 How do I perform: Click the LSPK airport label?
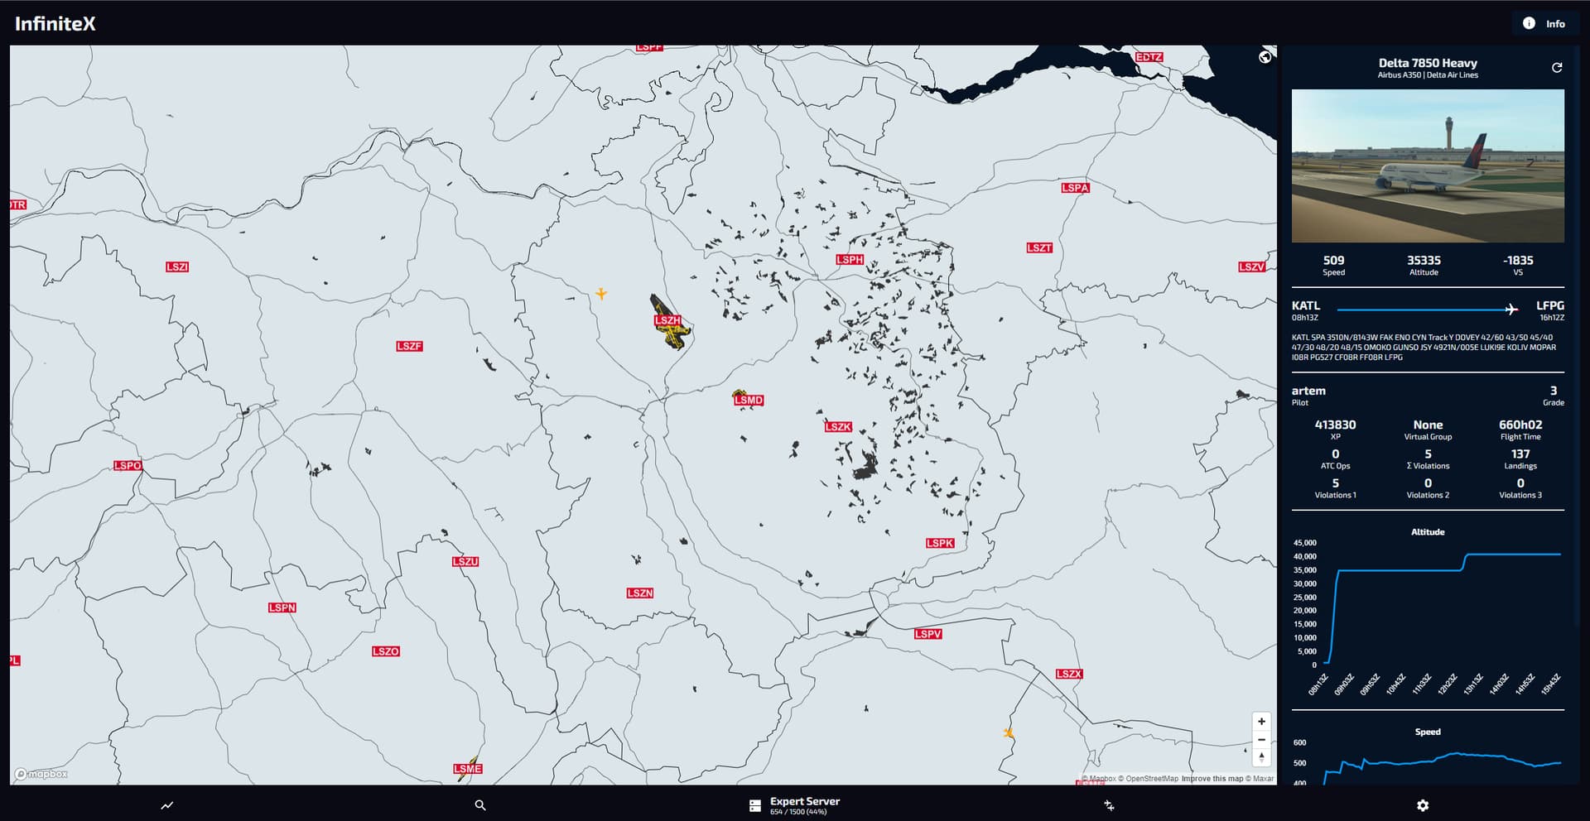tap(940, 543)
